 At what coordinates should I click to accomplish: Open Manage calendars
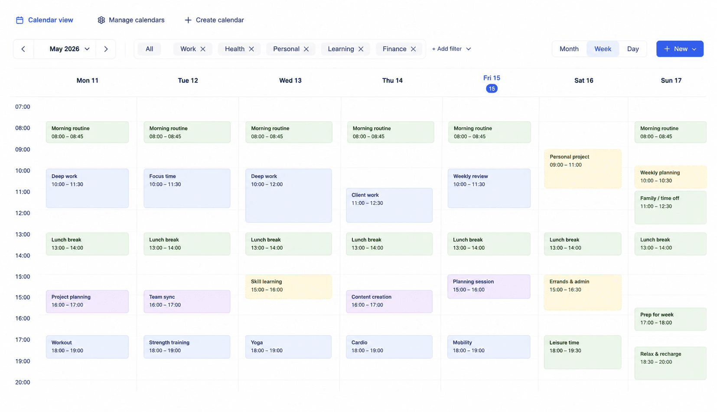click(131, 20)
